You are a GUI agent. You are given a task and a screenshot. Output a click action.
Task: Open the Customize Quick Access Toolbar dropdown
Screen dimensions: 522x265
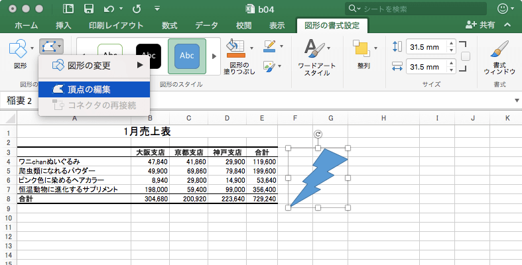(x=157, y=9)
